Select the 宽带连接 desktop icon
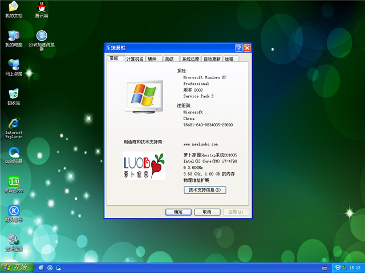Image resolution: width=365 pixels, height=273 pixels. click(x=14, y=243)
